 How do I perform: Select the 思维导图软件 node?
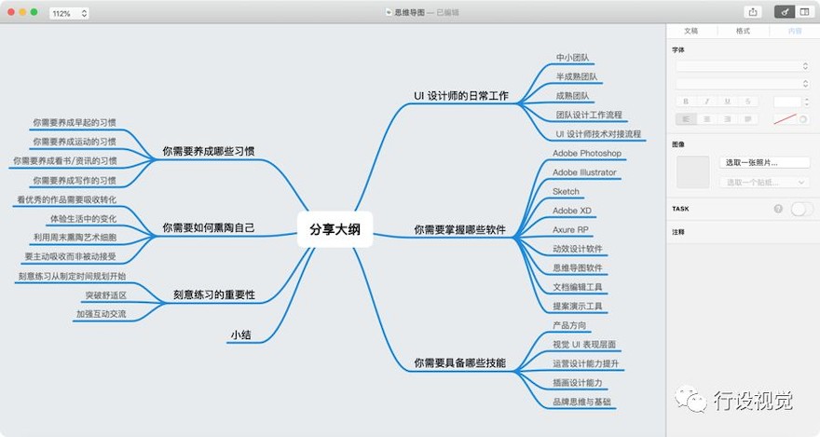click(578, 267)
